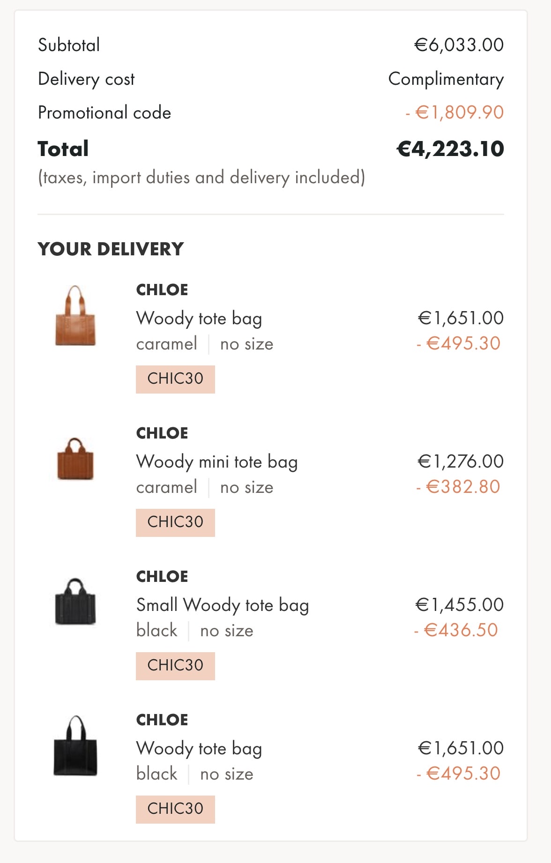Screen dimensions: 551x863
Task: Click the Promotional code label
Action: point(104,113)
